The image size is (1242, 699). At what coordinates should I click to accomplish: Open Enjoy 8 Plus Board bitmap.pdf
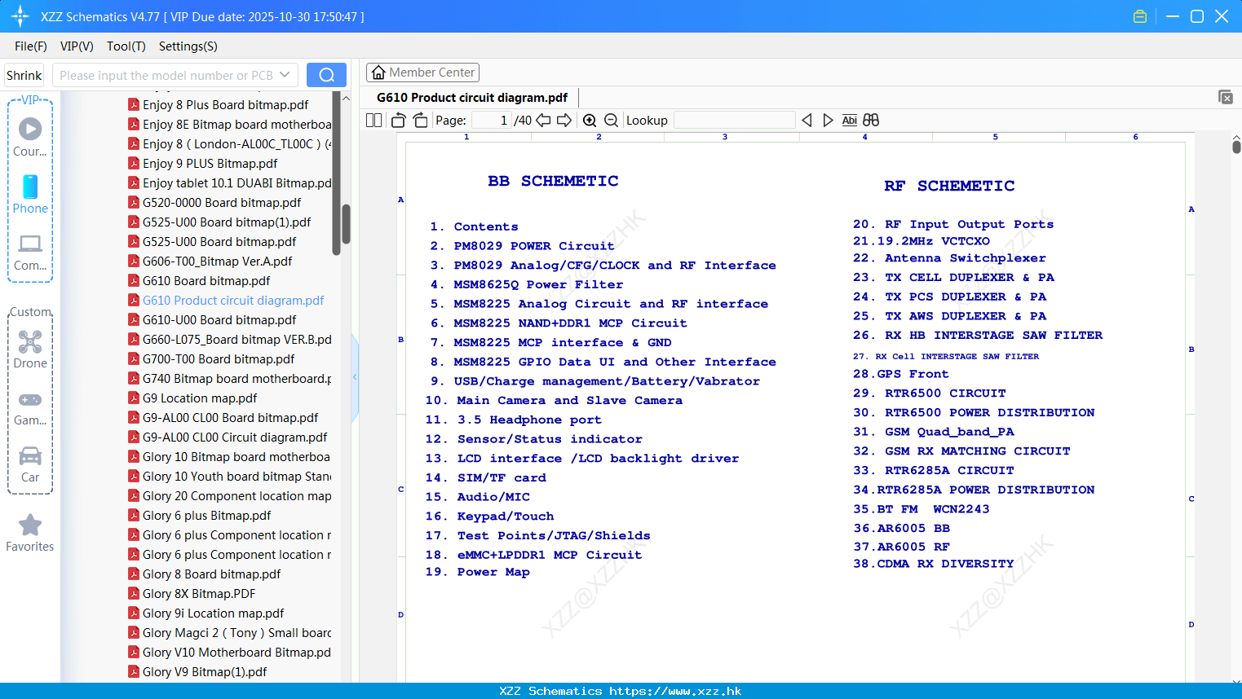coord(225,104)
